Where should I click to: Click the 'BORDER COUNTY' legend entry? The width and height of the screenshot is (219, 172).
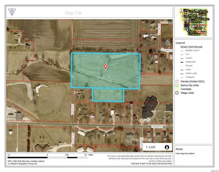(192, 51)
